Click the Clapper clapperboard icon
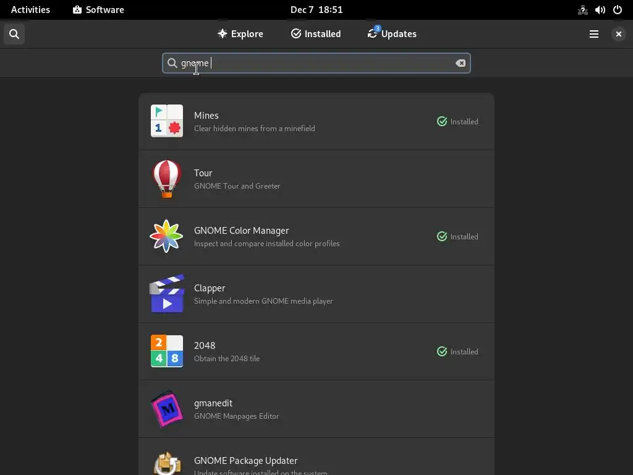The image size is (633, 475). 167,294
